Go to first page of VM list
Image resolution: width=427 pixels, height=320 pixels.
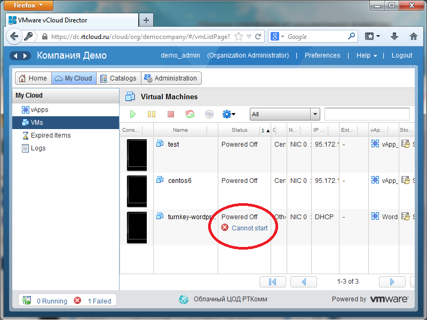point(273,282)
